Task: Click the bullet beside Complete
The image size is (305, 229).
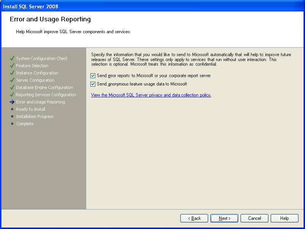Action: click(12, 124)
